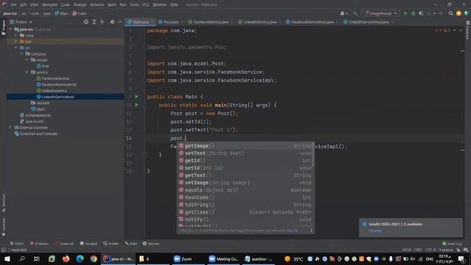Click the orange IDE updates icon
471x265 pixels.
tap(458, 13)
